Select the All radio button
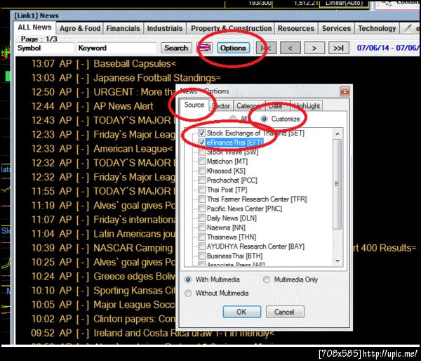The width and height of the screenshot is (421, 361). [x=233, y=119]
